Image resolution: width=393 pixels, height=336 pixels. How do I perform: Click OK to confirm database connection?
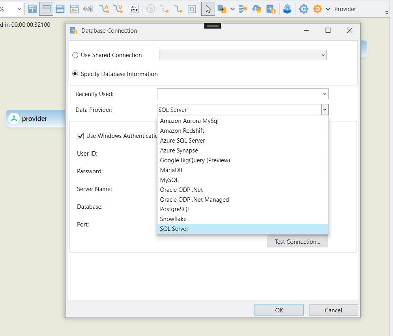click(279, 310)
